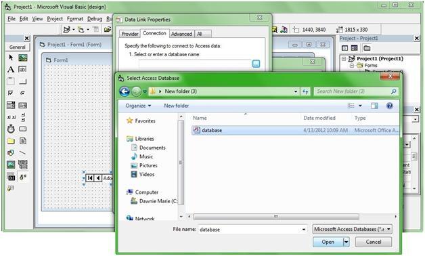
Task: Go back in Select Access Database dialog
Action: click(x=125, y=91)
